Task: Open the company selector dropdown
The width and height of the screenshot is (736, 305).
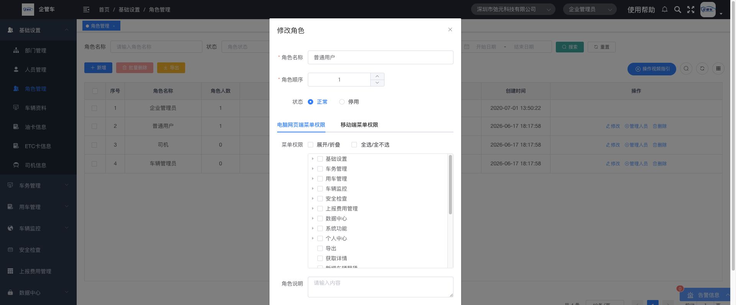Action: 513,9
